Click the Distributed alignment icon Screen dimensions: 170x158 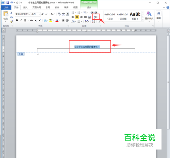click(89, 17)
